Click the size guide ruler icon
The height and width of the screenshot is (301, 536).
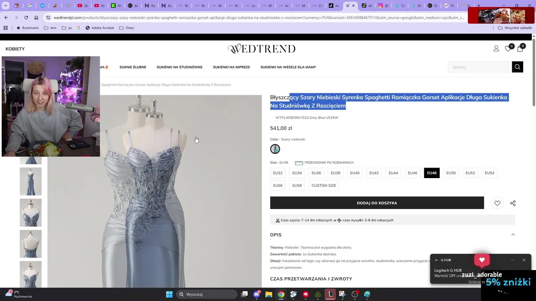pyautogui.click(x=299, y=163)
